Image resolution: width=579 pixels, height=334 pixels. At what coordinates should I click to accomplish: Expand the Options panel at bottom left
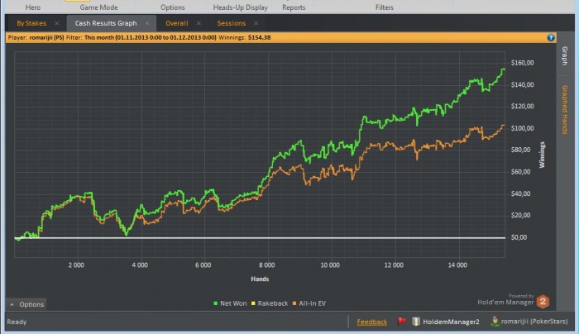pyautogui.click(x=26, y=304)
